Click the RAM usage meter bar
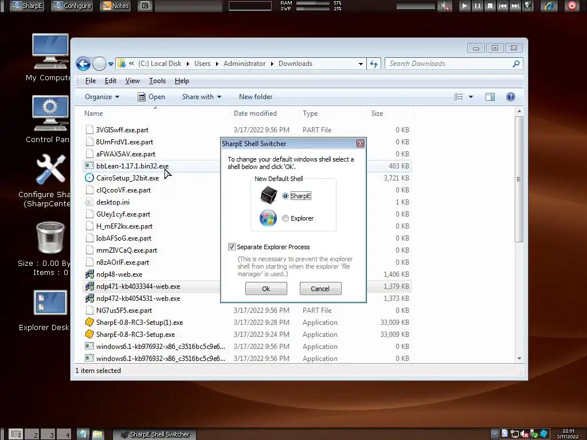 [312, 3]
